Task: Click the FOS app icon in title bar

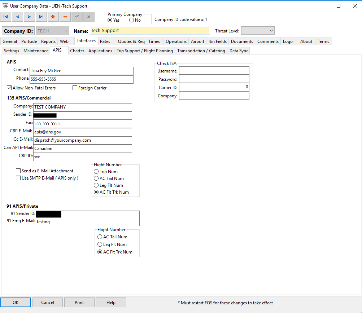Action: (5, 6)
